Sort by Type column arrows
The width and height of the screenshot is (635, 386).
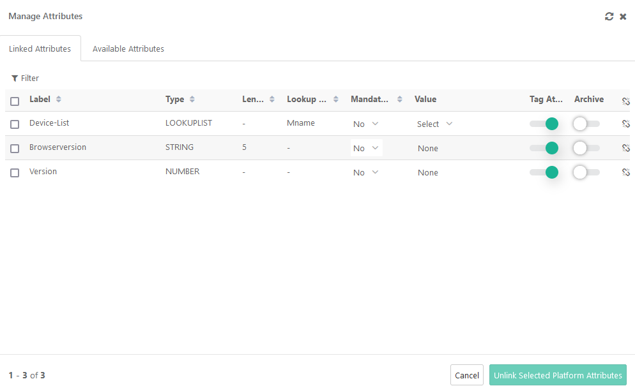click(x=192, y=100)
